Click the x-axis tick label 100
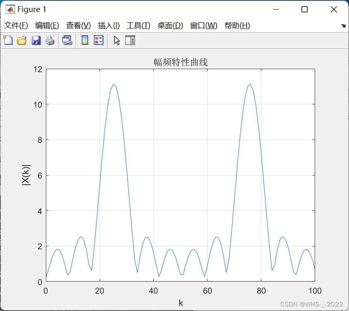This screenshot has height=311, width=349. 315,291
